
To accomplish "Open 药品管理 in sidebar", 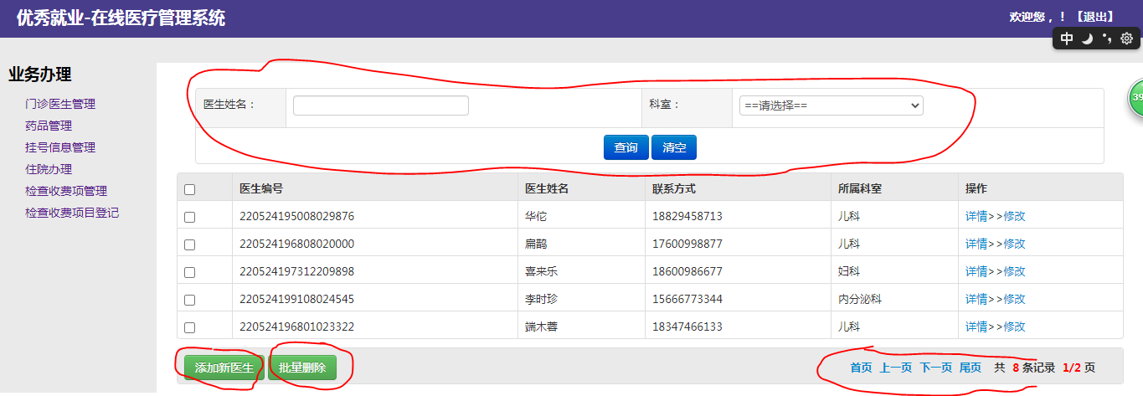I will pyautogui.click(x=49, y=126).
